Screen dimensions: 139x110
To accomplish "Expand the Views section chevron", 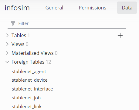I will (x=7, y=44).
